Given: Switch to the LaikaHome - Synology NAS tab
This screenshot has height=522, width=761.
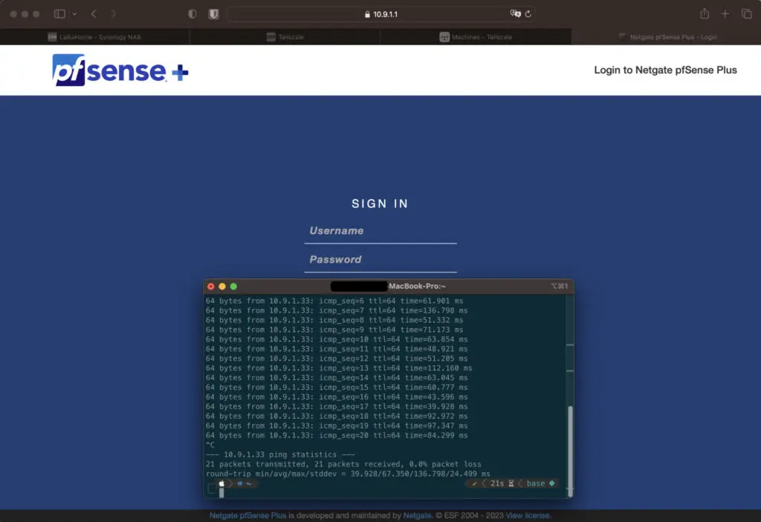Looking at the screenshot, I should [x=94, y=37].
